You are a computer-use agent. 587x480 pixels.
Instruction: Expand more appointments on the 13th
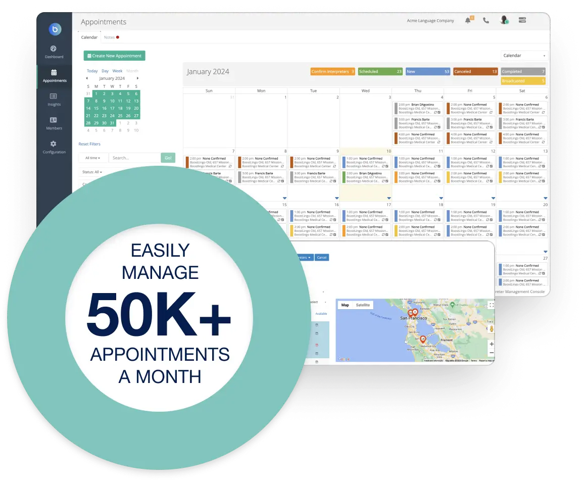pyautogui.click(x=546, y=198)
